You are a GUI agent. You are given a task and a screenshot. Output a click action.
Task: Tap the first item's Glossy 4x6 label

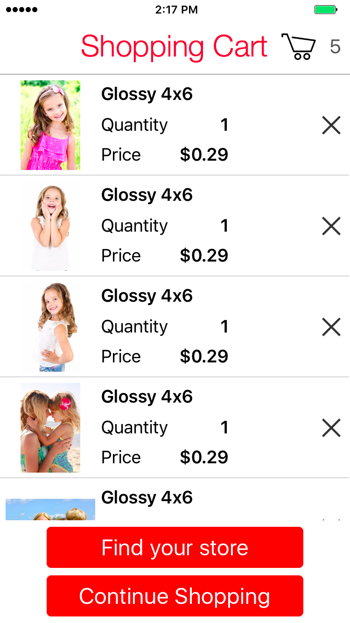(147, 94)
